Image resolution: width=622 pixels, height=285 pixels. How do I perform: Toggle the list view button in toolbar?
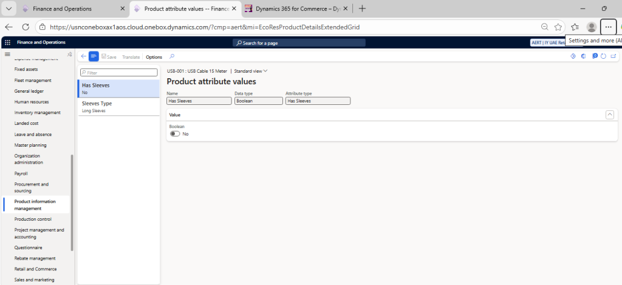[94, 56]
